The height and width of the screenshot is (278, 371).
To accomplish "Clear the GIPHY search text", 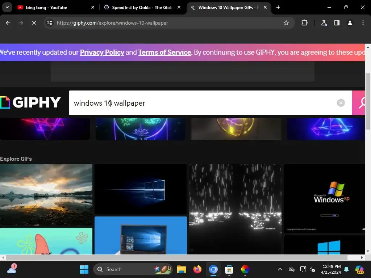I will [x=341, y=103].
